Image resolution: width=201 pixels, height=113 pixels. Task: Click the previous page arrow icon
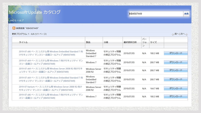tap(173, 34)
